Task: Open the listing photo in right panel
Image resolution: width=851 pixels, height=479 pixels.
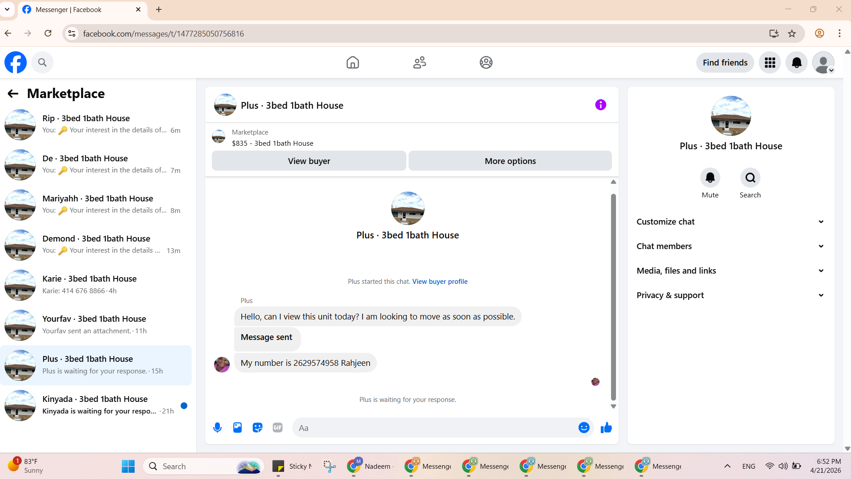Action: coord(731,116)
